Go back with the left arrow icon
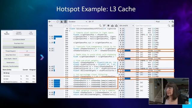The height and width of the screenshot is (108, 192). [x=50, y=22]
